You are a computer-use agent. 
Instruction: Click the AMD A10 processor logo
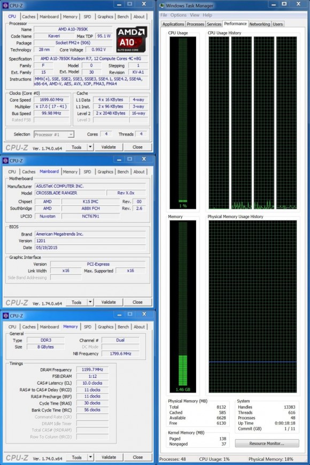coord(131,40)
